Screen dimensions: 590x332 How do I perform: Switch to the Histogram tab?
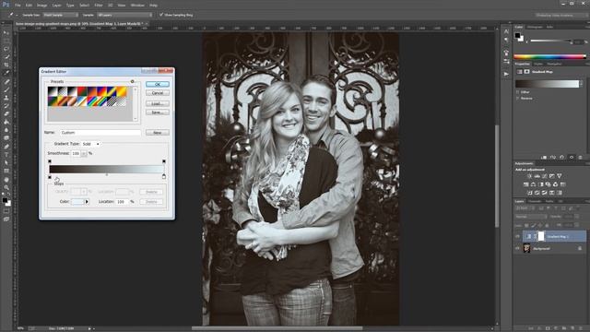click(535, 27)
